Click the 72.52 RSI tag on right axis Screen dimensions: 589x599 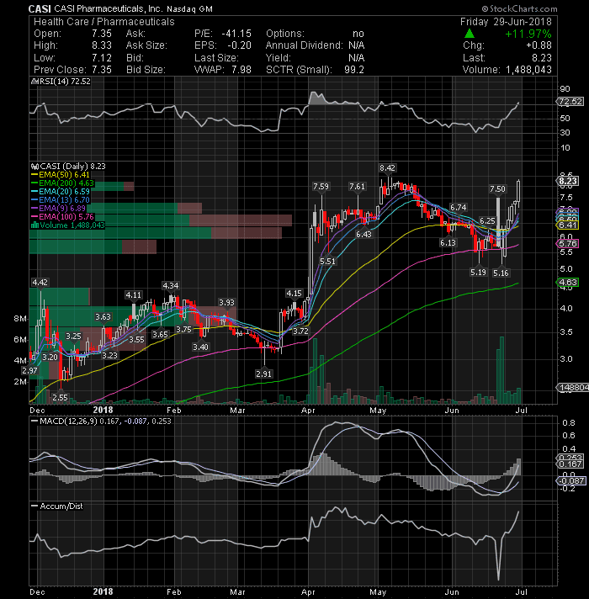tap(570, 102)
